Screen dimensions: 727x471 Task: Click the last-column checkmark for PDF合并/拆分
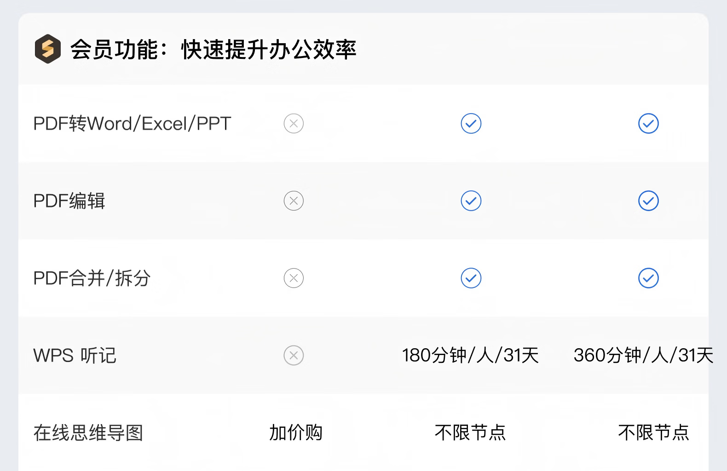coord(648,278)
